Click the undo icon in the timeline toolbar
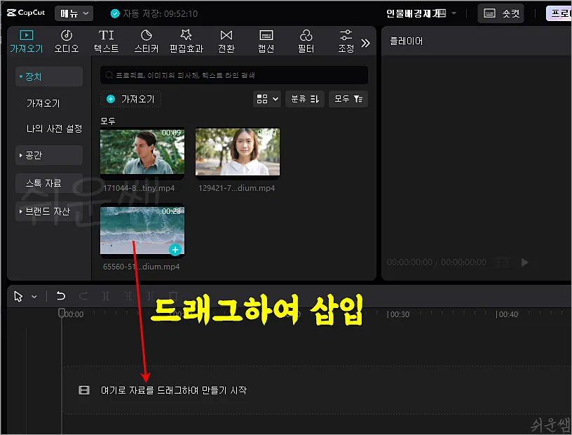Screen dimensions: 572x435 point(60,296)
